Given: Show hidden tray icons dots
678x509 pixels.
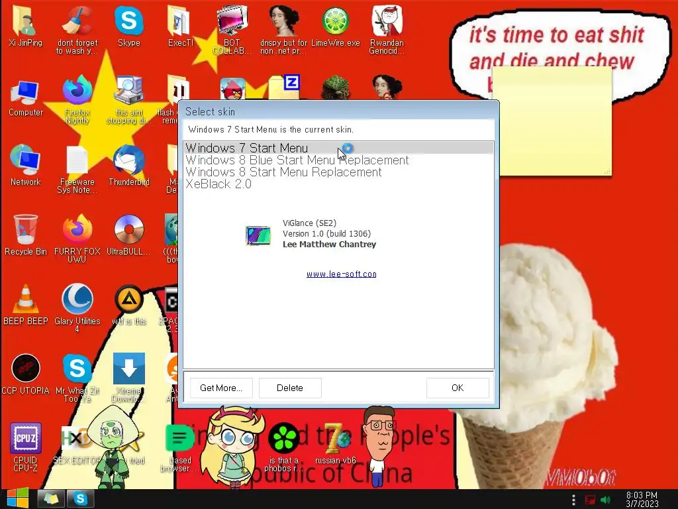Looking at the screenshot, I should (573, 500).
